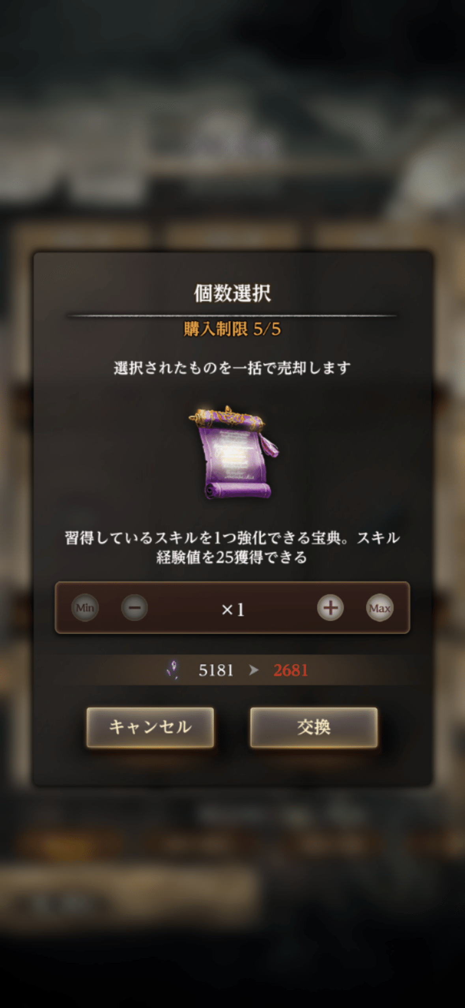Viewport: 465px width, 1008px height.
Task: Increase quantity with the plus button
Action: [331, 608]
